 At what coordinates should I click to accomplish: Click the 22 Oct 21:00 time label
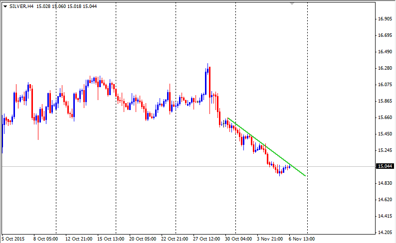(x=175, y=239)
